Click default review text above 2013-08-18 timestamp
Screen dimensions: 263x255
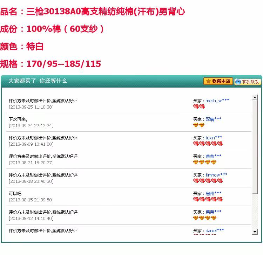point(43,175)
